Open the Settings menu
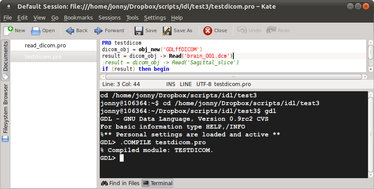The height and width of the screenshot is (189, 374). click(155, 18)
